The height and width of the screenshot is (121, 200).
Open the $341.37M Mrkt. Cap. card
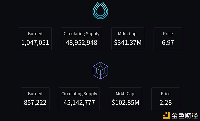pyautogui.click(x=128, y=39)
